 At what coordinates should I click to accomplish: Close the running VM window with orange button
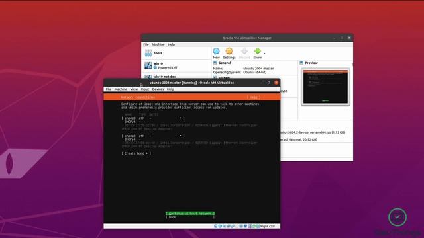coord(276,83)
